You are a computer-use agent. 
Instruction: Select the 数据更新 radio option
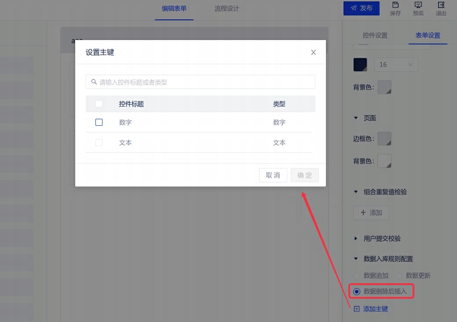coord(399,275)
